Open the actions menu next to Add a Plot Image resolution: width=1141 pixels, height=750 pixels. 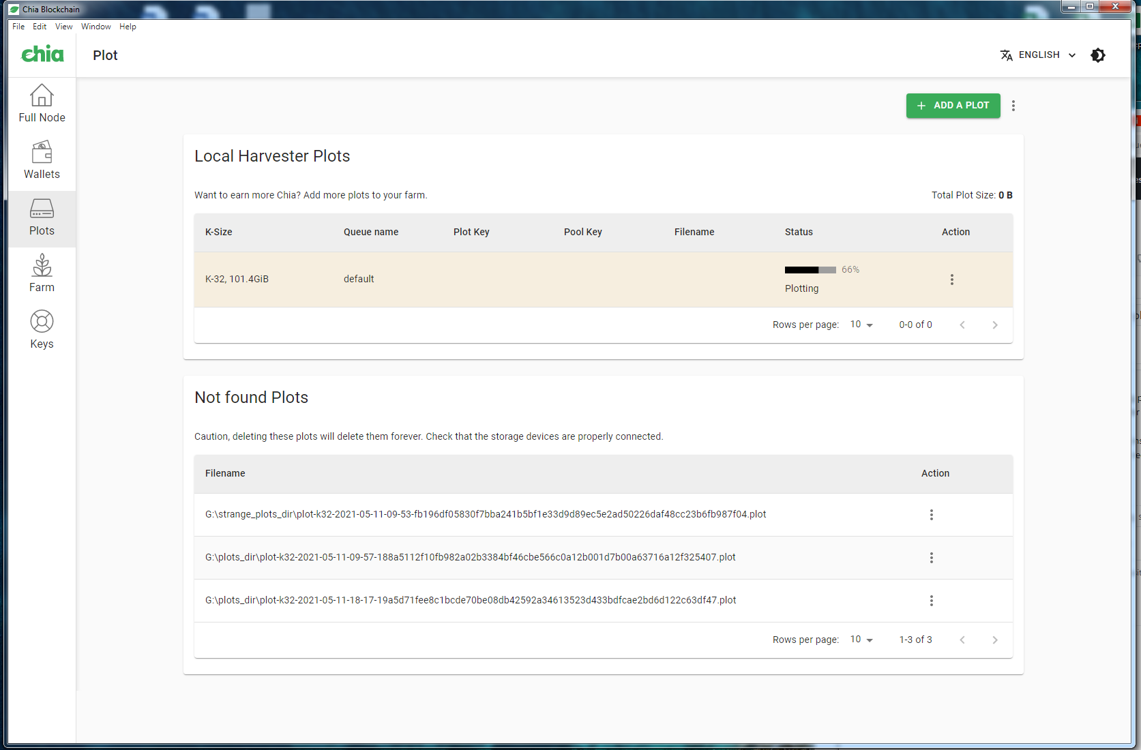tap(1013, 106)
